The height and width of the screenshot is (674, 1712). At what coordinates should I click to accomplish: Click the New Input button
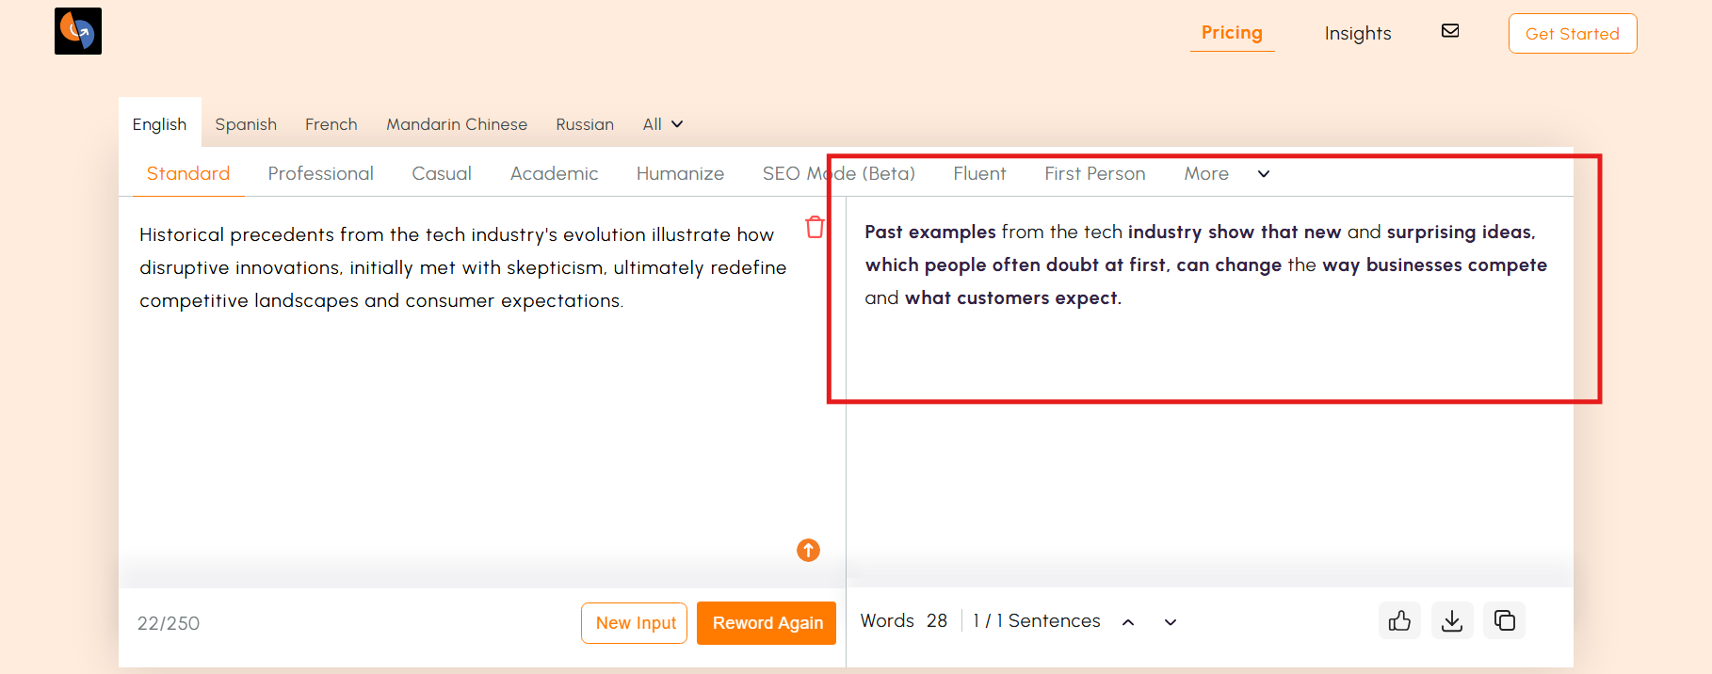pos(635,623)
